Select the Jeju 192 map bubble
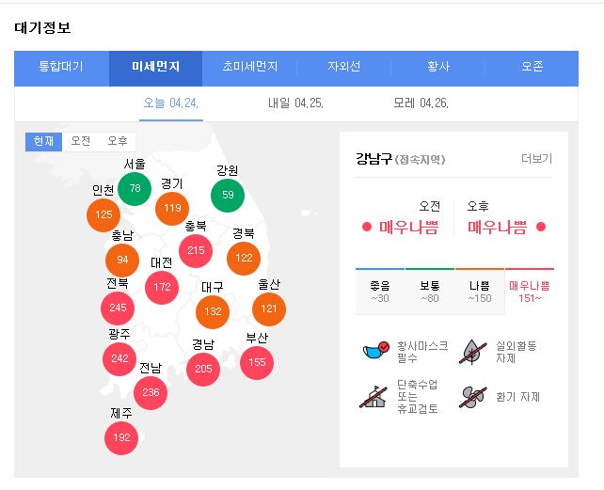Image resolution: width=604 pixels, height=490 pixels. (121, 437)
